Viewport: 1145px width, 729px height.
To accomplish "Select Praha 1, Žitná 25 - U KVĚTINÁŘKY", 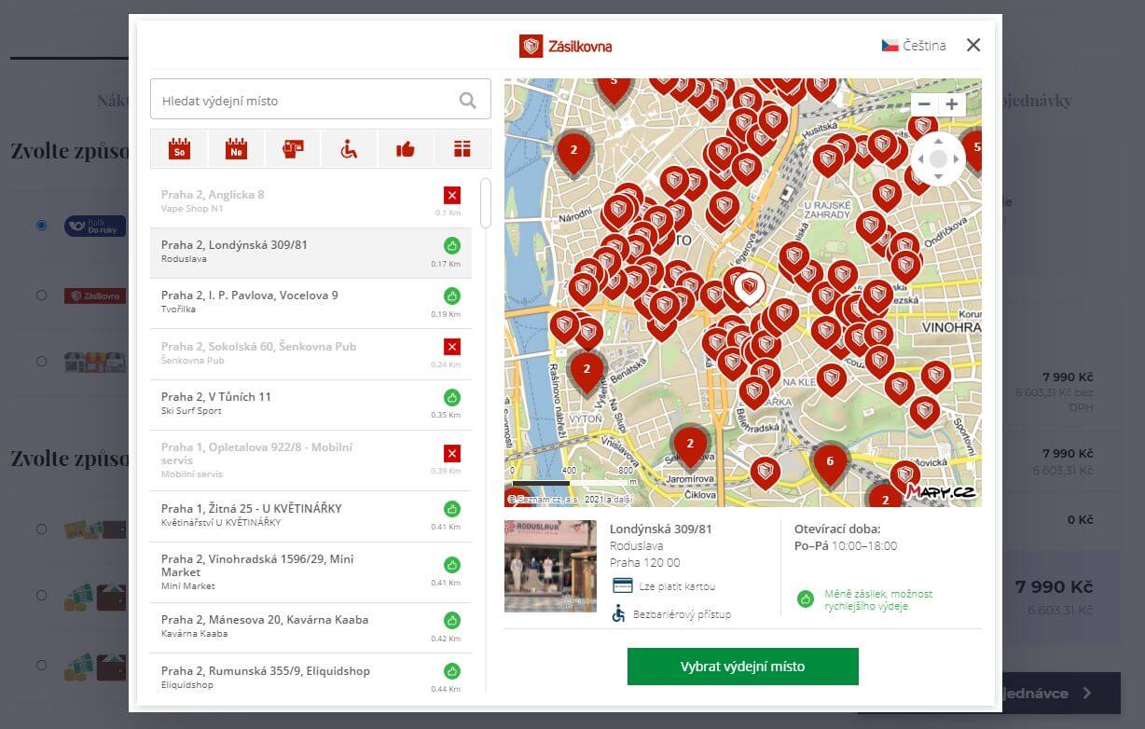I will (x=310, y=516).
